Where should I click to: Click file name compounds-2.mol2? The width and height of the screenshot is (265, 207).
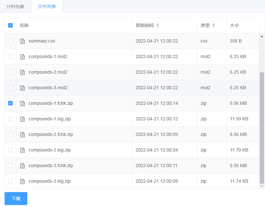pos(48,72)
